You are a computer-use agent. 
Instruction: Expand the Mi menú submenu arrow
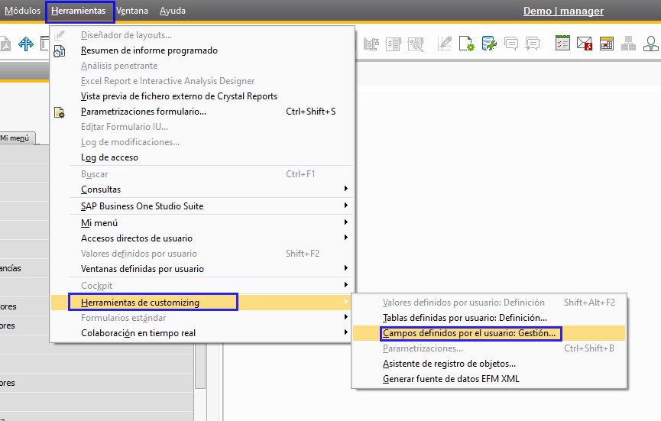[345, 222]
